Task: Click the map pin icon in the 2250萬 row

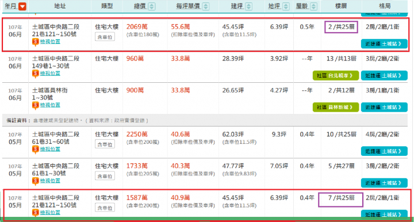Action: (36, 150)
